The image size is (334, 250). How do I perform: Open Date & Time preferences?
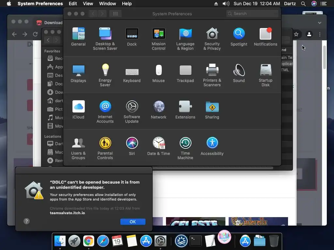click(x=159, y=146)
